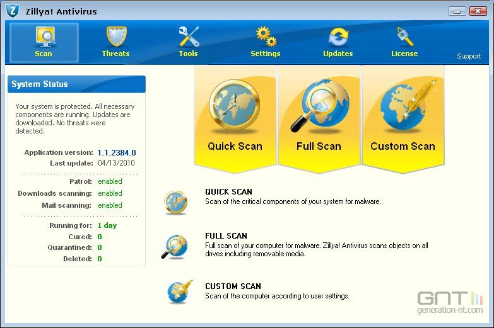Click last update date 04/13/2010
This screenshot has height=328, width=494.
(x=116, y=163)
